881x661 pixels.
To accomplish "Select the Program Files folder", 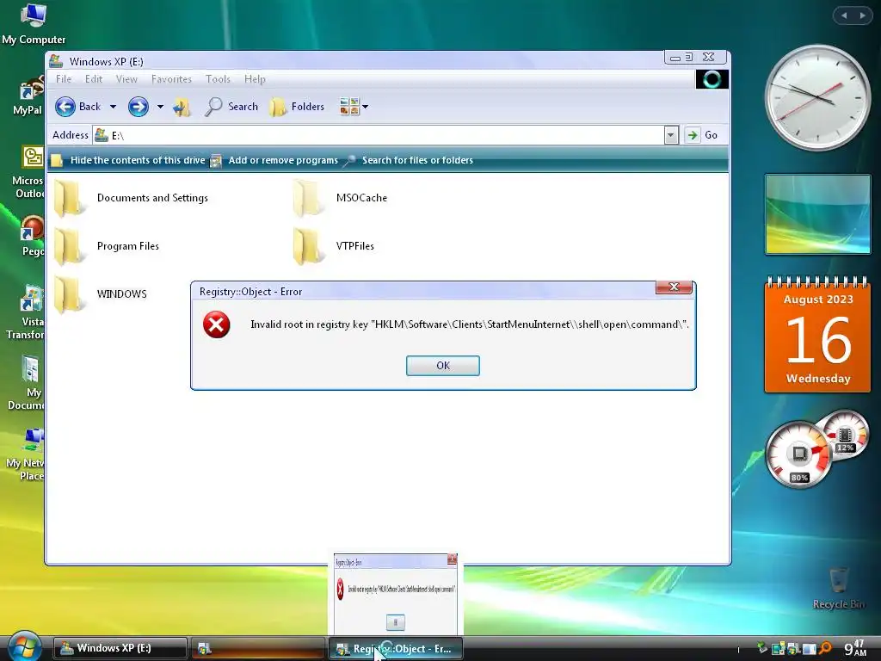I will [x=107, y=246].
